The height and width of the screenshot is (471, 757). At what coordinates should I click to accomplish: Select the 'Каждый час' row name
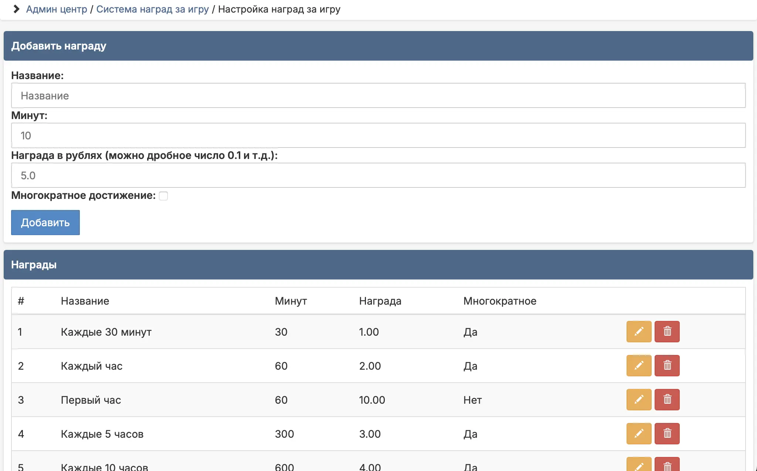pyautogui.click(x=92, y=366)
